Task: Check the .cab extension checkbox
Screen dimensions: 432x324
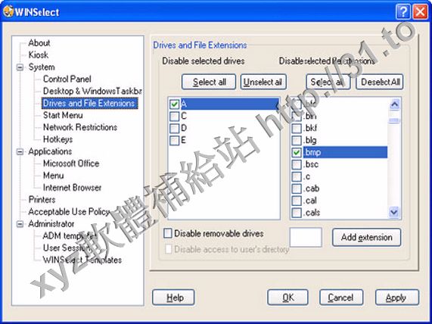Action: pyautogui.click(x=297, y=188)
